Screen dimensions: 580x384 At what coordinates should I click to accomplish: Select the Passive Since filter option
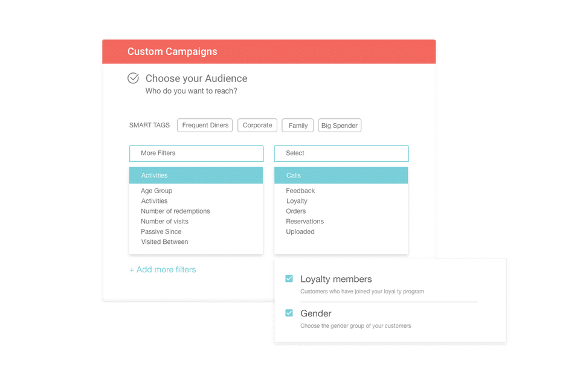point(161,232)
